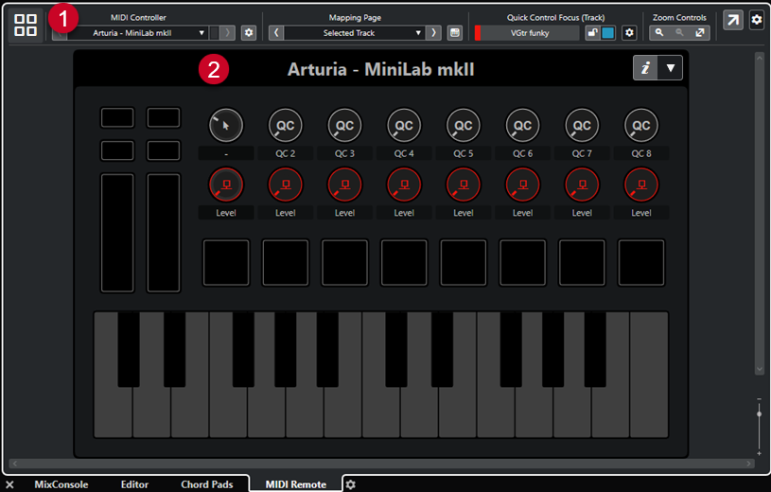
Task: Switch to the Chord Pads tab
Action: (206, 484)
